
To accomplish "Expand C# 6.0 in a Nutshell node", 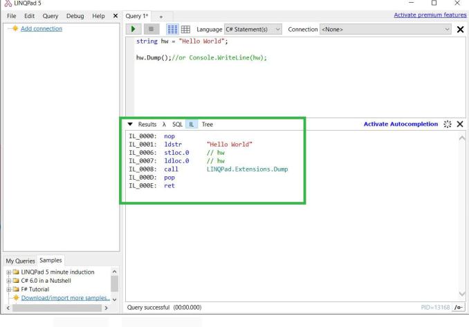I will click(9, 281).
